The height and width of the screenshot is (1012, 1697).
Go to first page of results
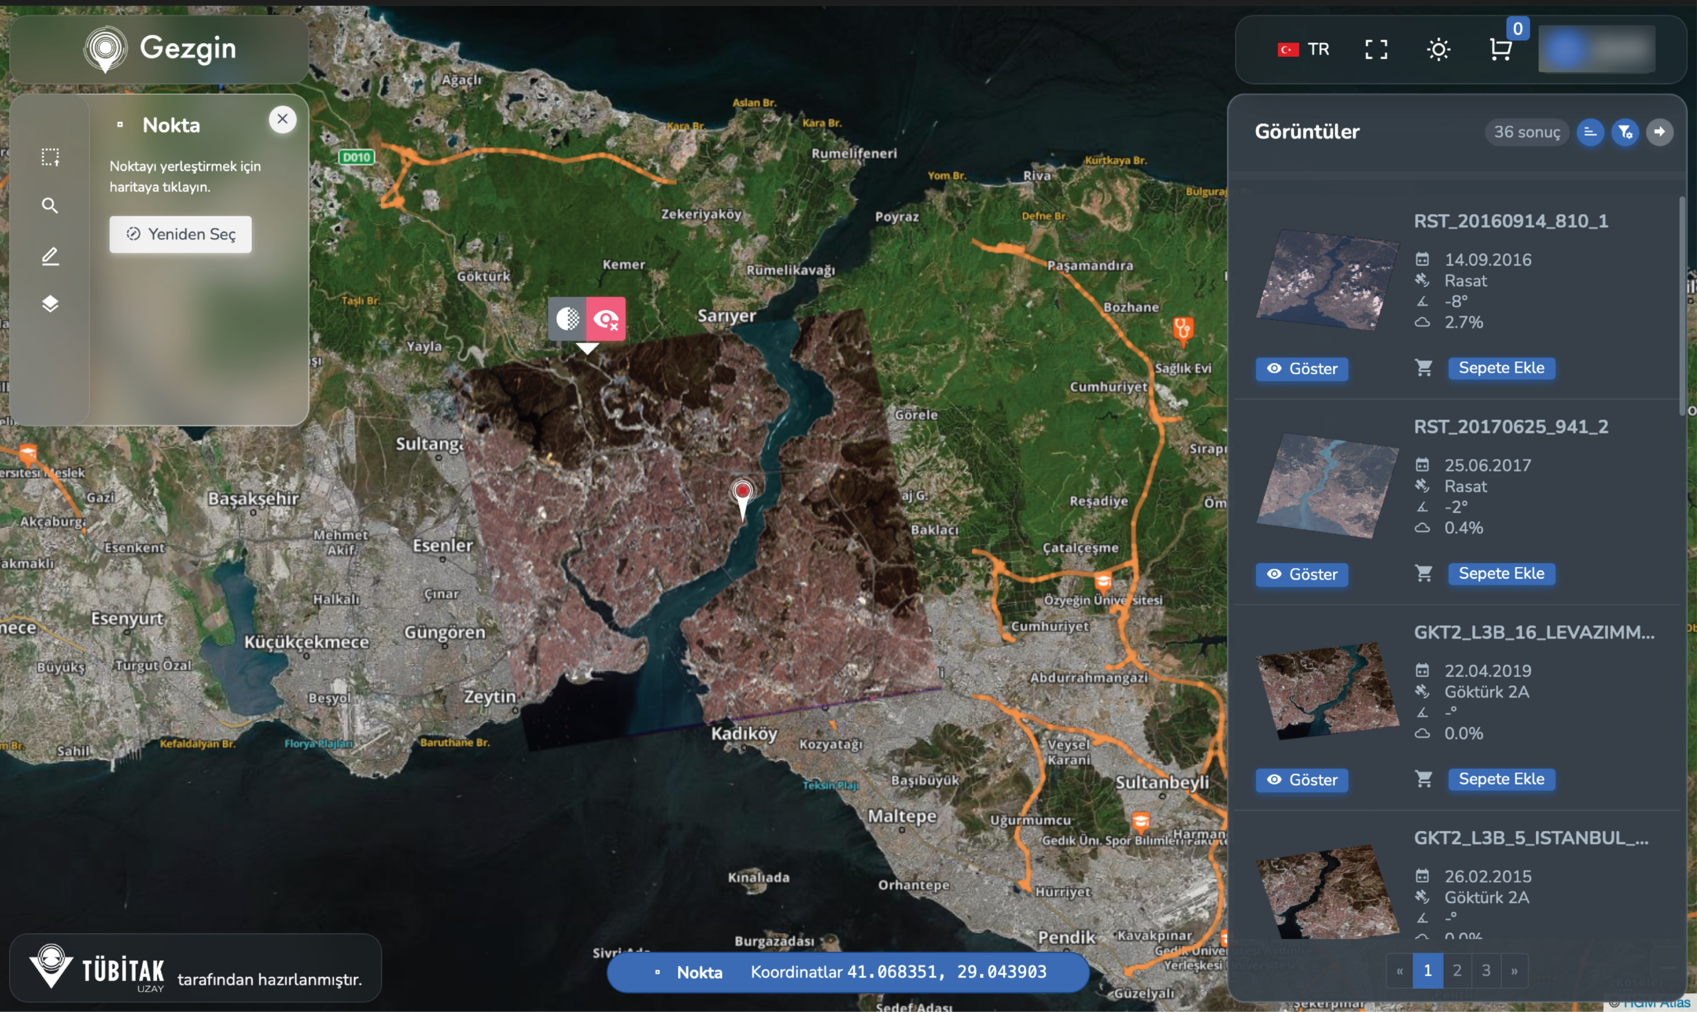(x=1399, y=970)
